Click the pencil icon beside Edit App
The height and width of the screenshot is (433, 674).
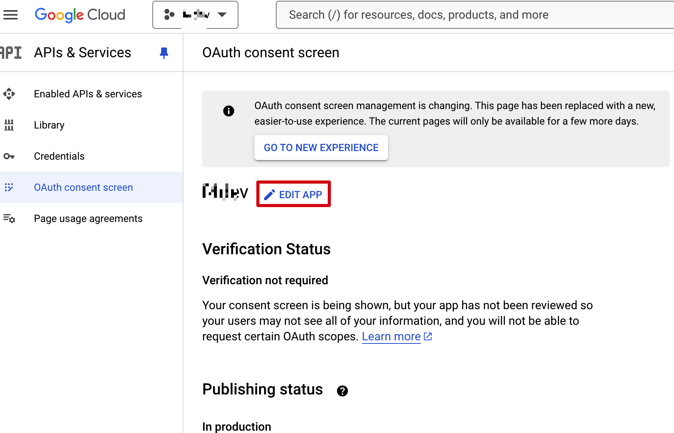pyautogui.click(x=269, y=194)
